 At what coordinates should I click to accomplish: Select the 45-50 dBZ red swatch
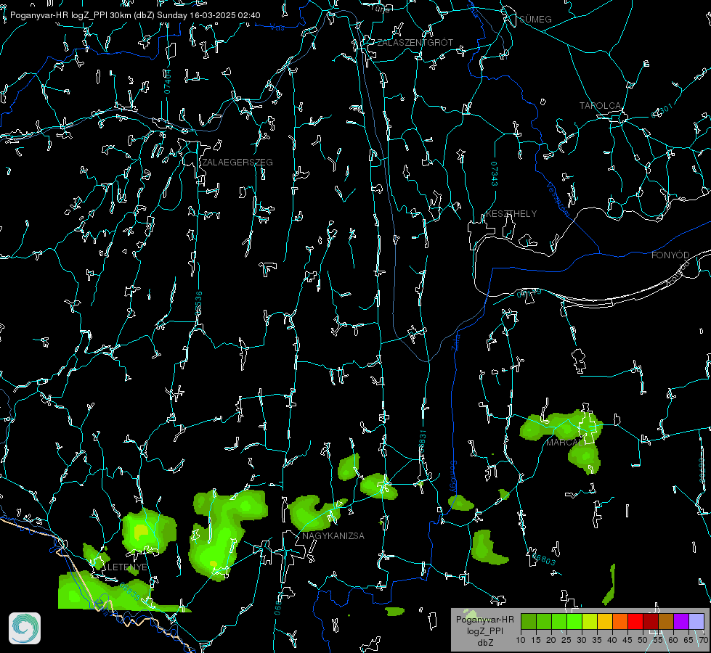pos(635,622)
